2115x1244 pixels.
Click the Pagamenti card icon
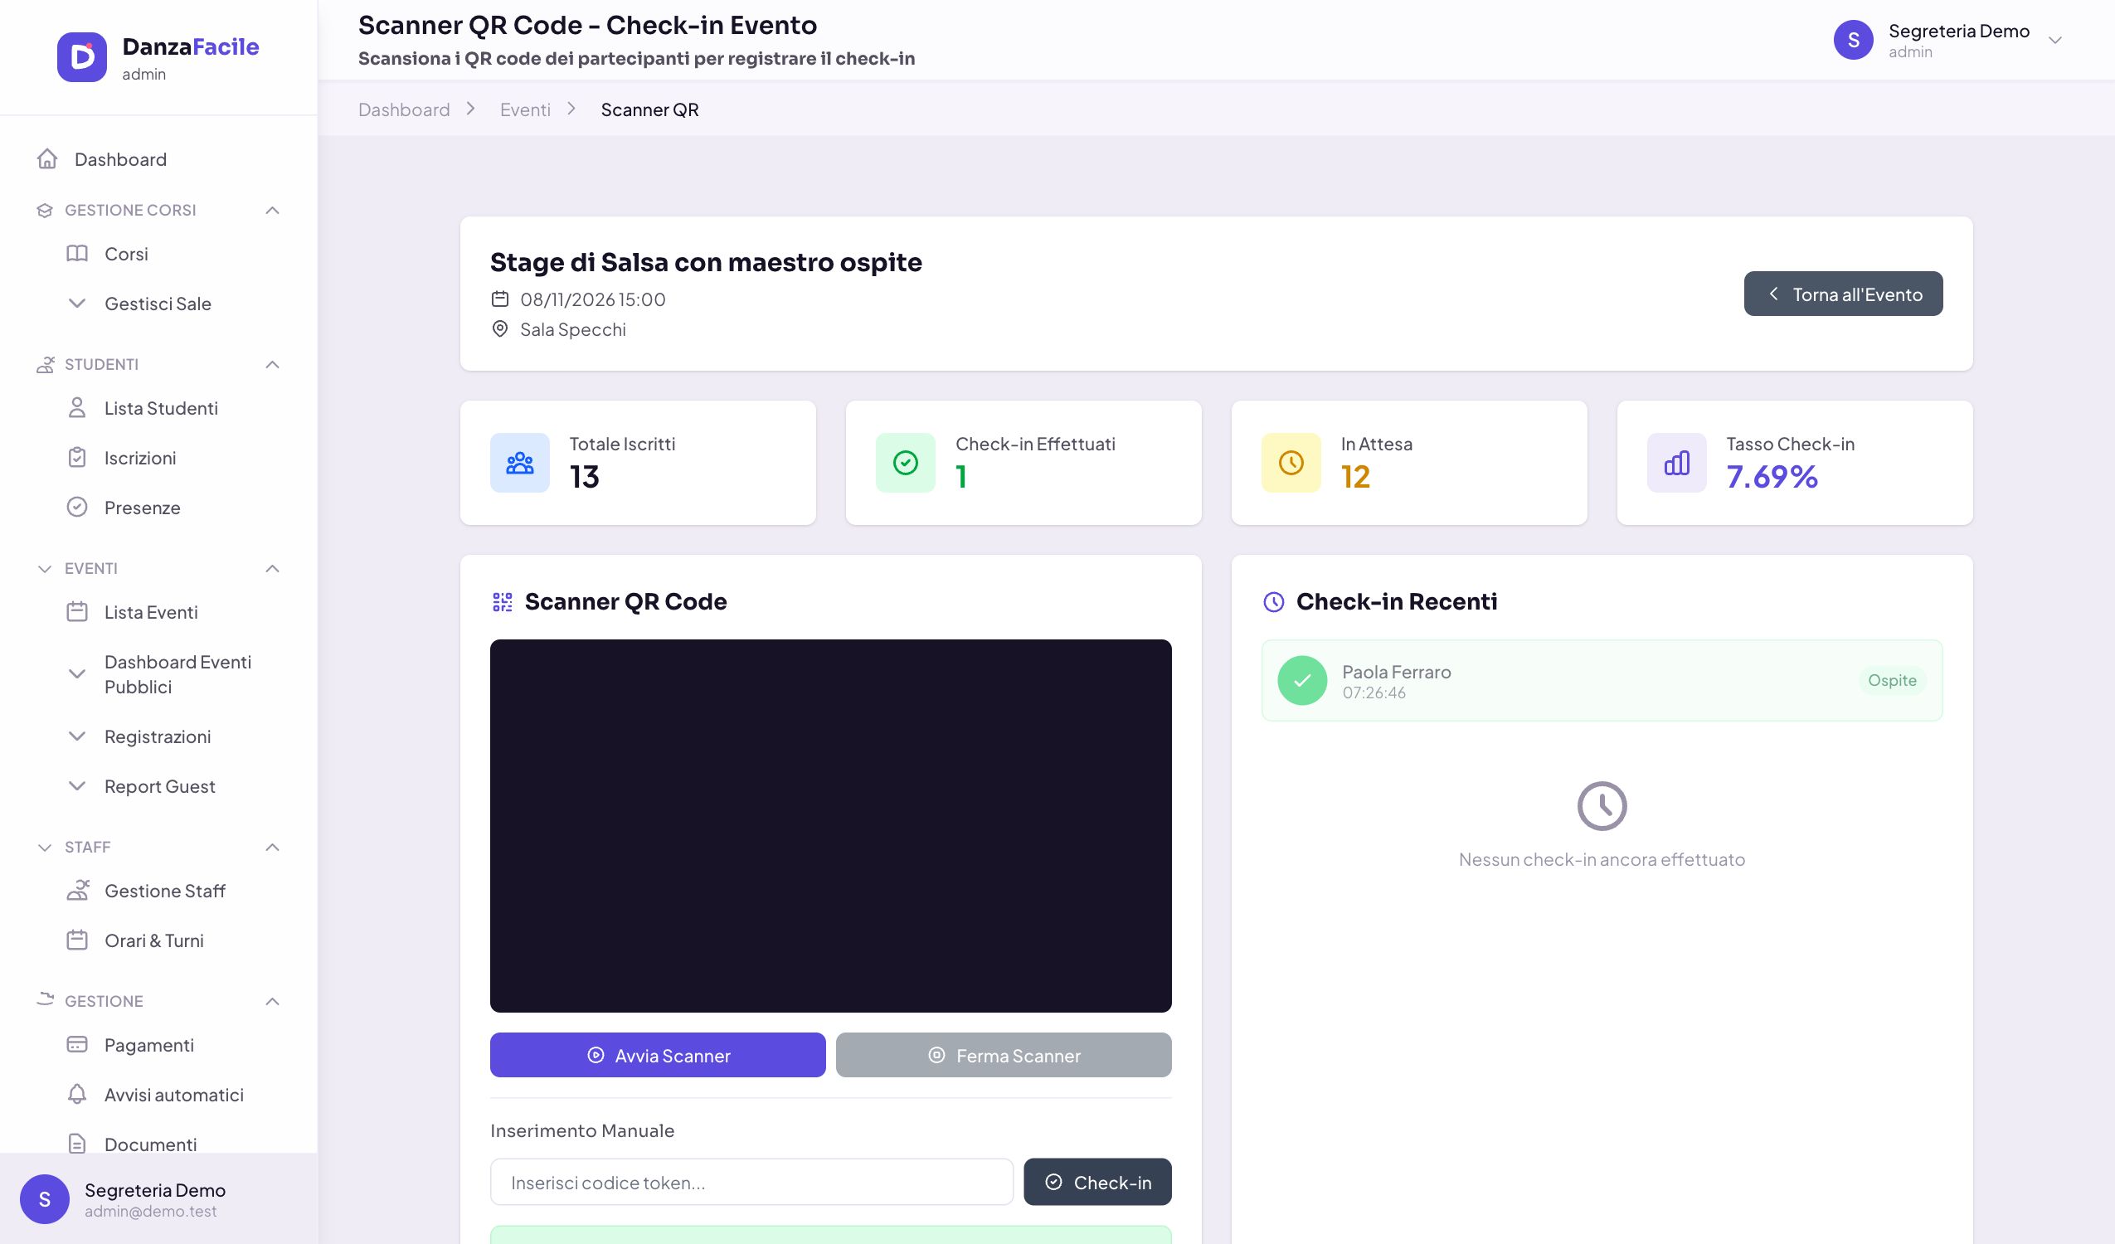click(x=77, y=1044)
